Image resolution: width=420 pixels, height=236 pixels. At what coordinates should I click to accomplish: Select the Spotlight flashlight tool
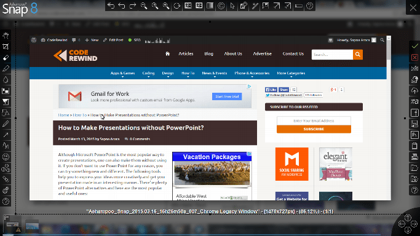pyautogui.click(x=6, y=179)
